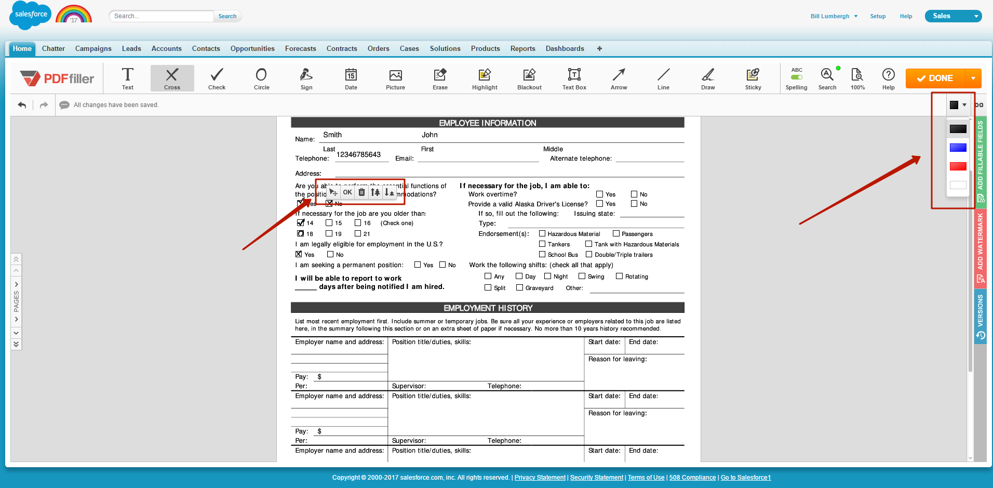Open the Opportunities tab

tap(252, 49)
